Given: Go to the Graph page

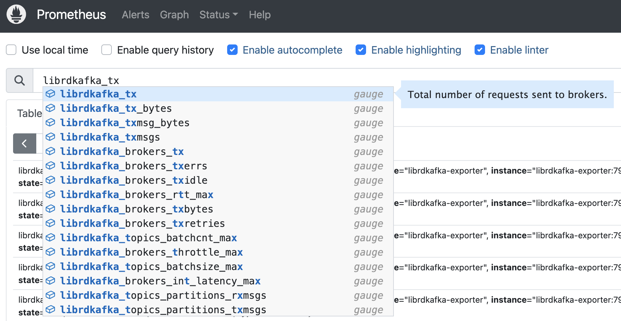Looking at the screenshot, I should (x=175, y=15).
